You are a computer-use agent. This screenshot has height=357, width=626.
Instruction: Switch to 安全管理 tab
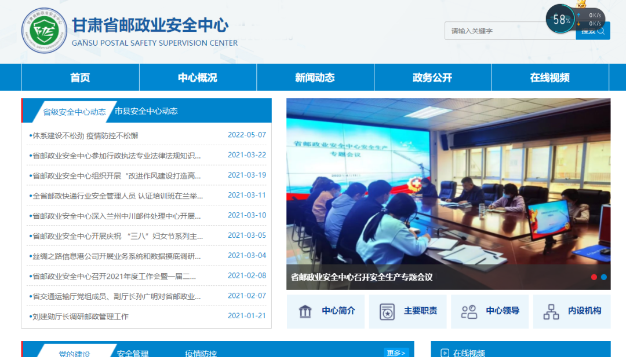[133, 353]
